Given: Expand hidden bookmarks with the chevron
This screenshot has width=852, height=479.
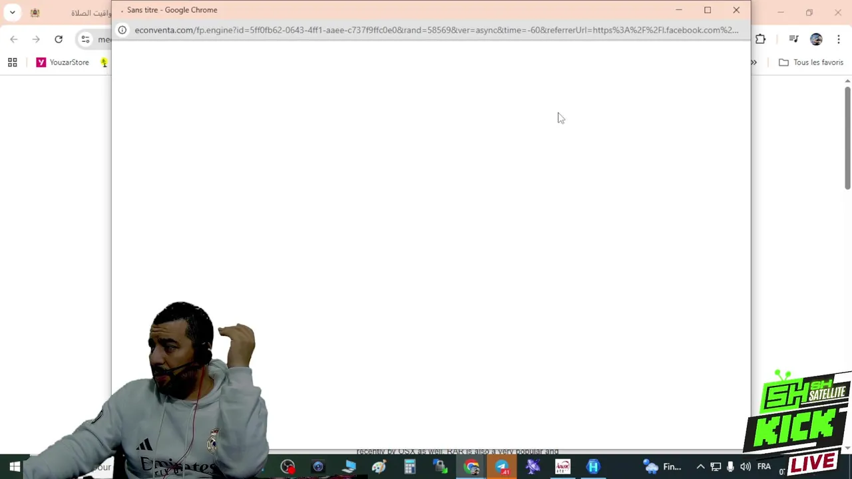Looking at the screenshot, I should [x=754, y=63].
